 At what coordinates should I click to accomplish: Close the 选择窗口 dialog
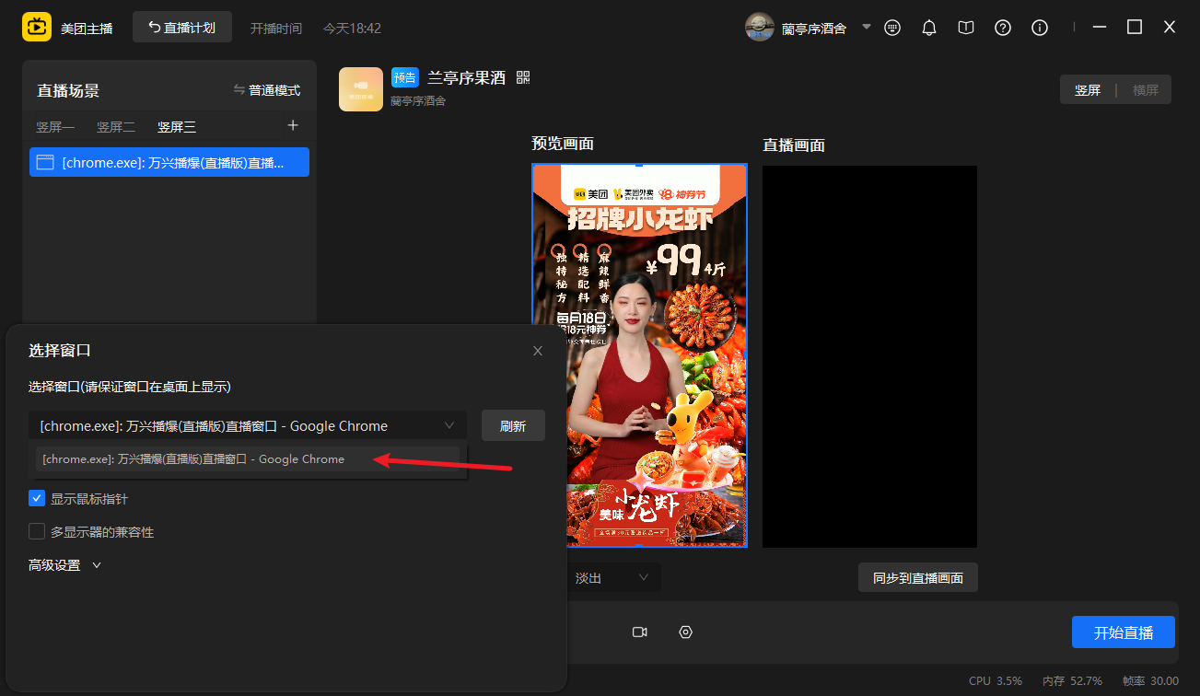pyautogui.click(x=538, y=351)
